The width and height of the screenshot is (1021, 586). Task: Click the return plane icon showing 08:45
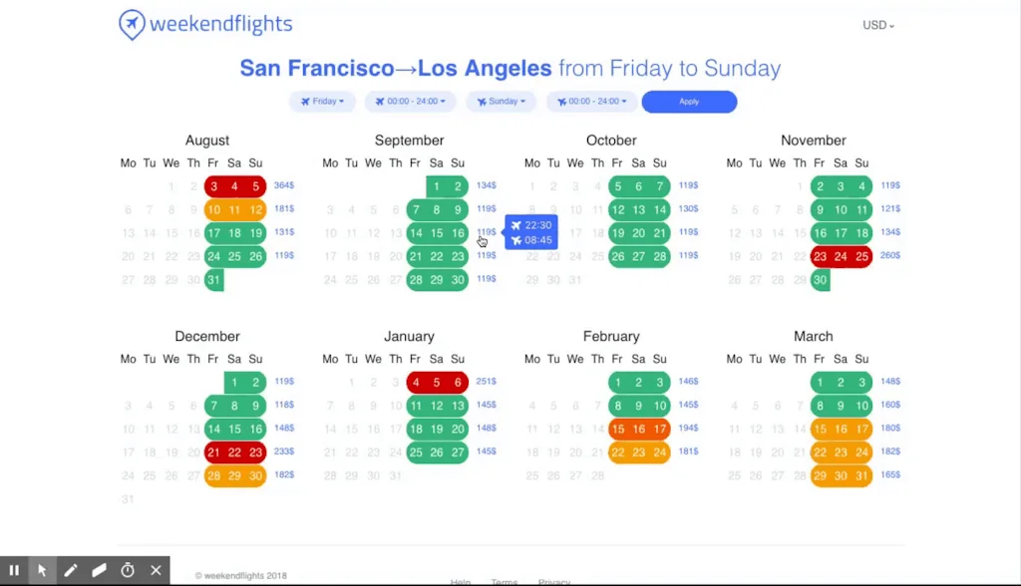pos(514,239)
